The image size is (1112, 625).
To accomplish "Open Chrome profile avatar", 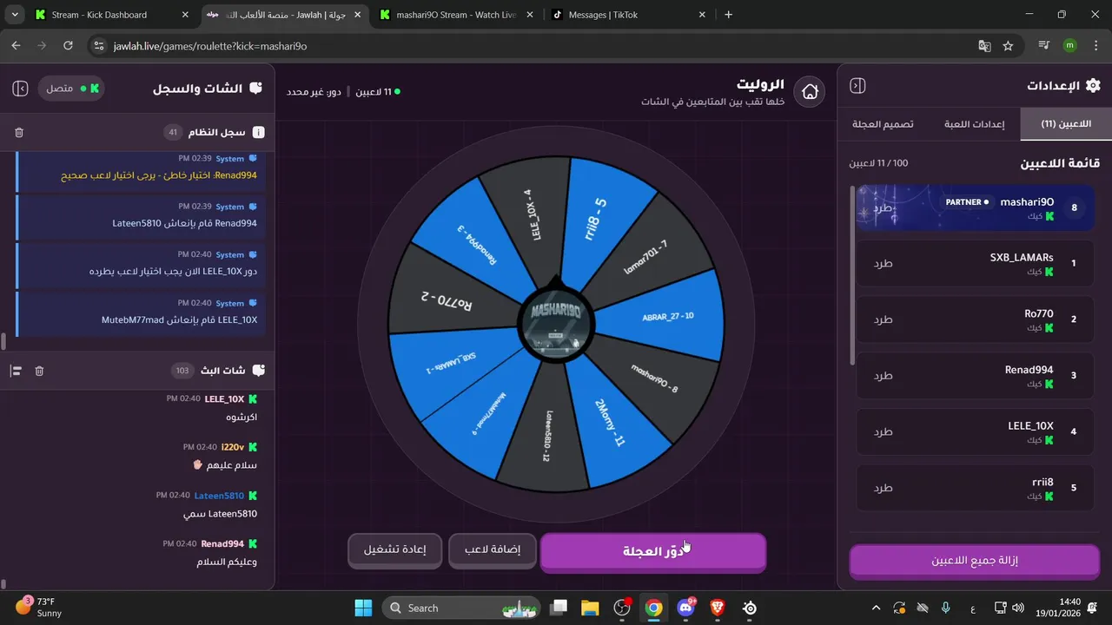I will pyautogui.click(x=1069, y=46).
